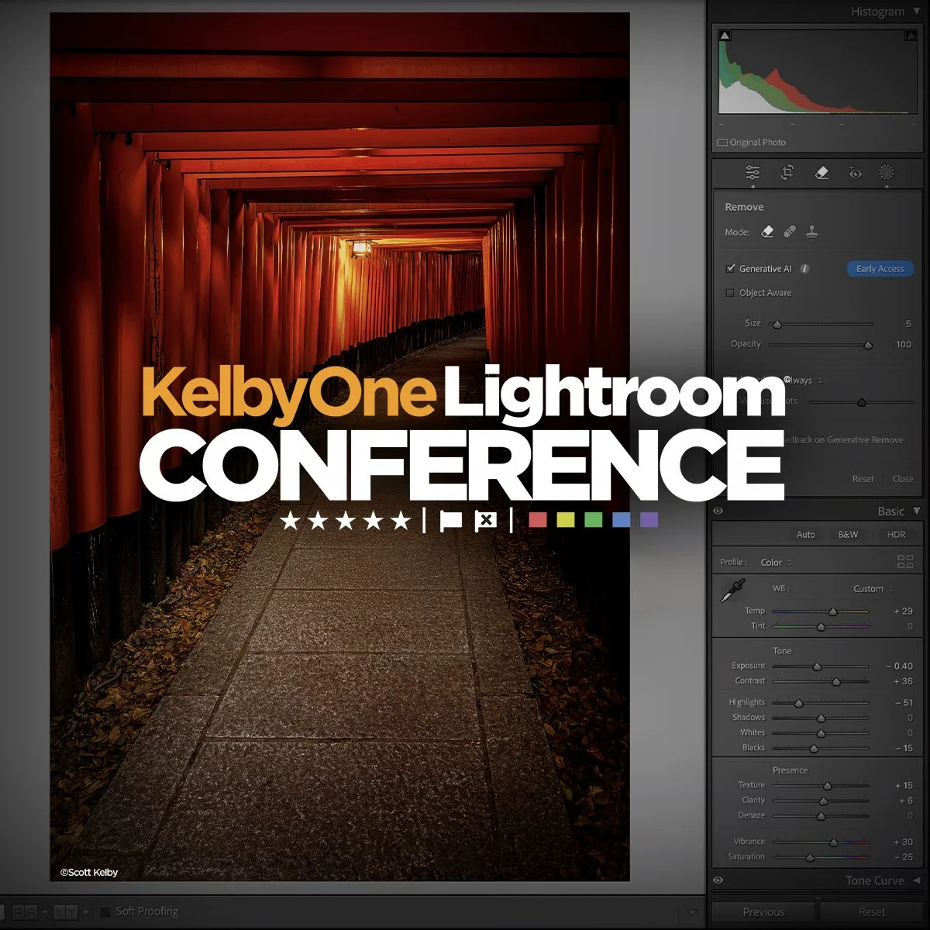The image size is (930, 930).
Task: Open the profile browser grid icon
Action: point(904,562)
